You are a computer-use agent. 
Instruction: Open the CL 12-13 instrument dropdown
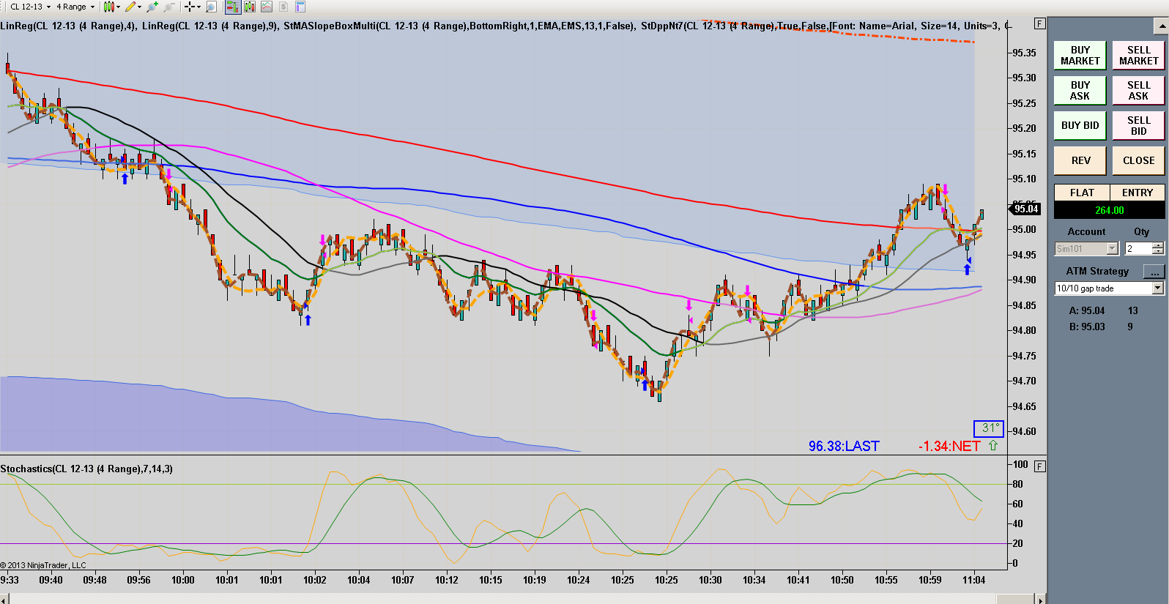point(30,7)
